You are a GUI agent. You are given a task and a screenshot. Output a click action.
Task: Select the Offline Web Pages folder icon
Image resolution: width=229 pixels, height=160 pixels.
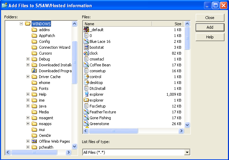tap(34, 141)
